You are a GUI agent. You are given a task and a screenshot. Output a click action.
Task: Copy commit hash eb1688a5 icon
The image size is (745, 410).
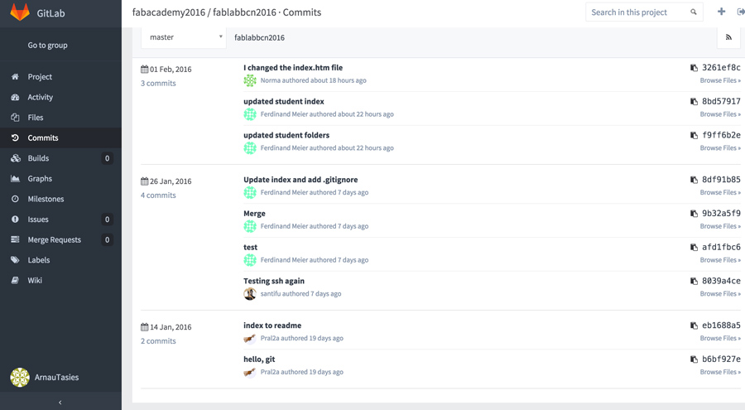[694, 326]
